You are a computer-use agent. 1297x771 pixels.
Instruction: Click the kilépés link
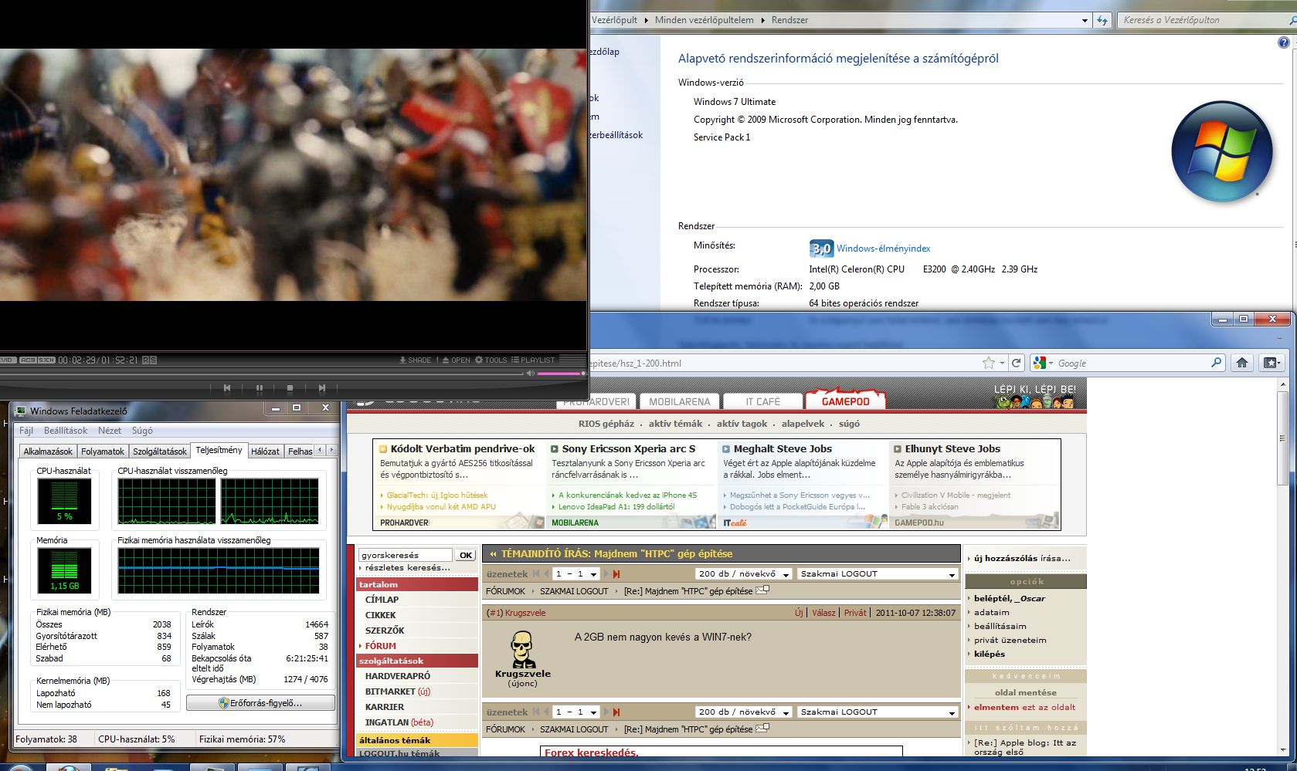(990, 654)
